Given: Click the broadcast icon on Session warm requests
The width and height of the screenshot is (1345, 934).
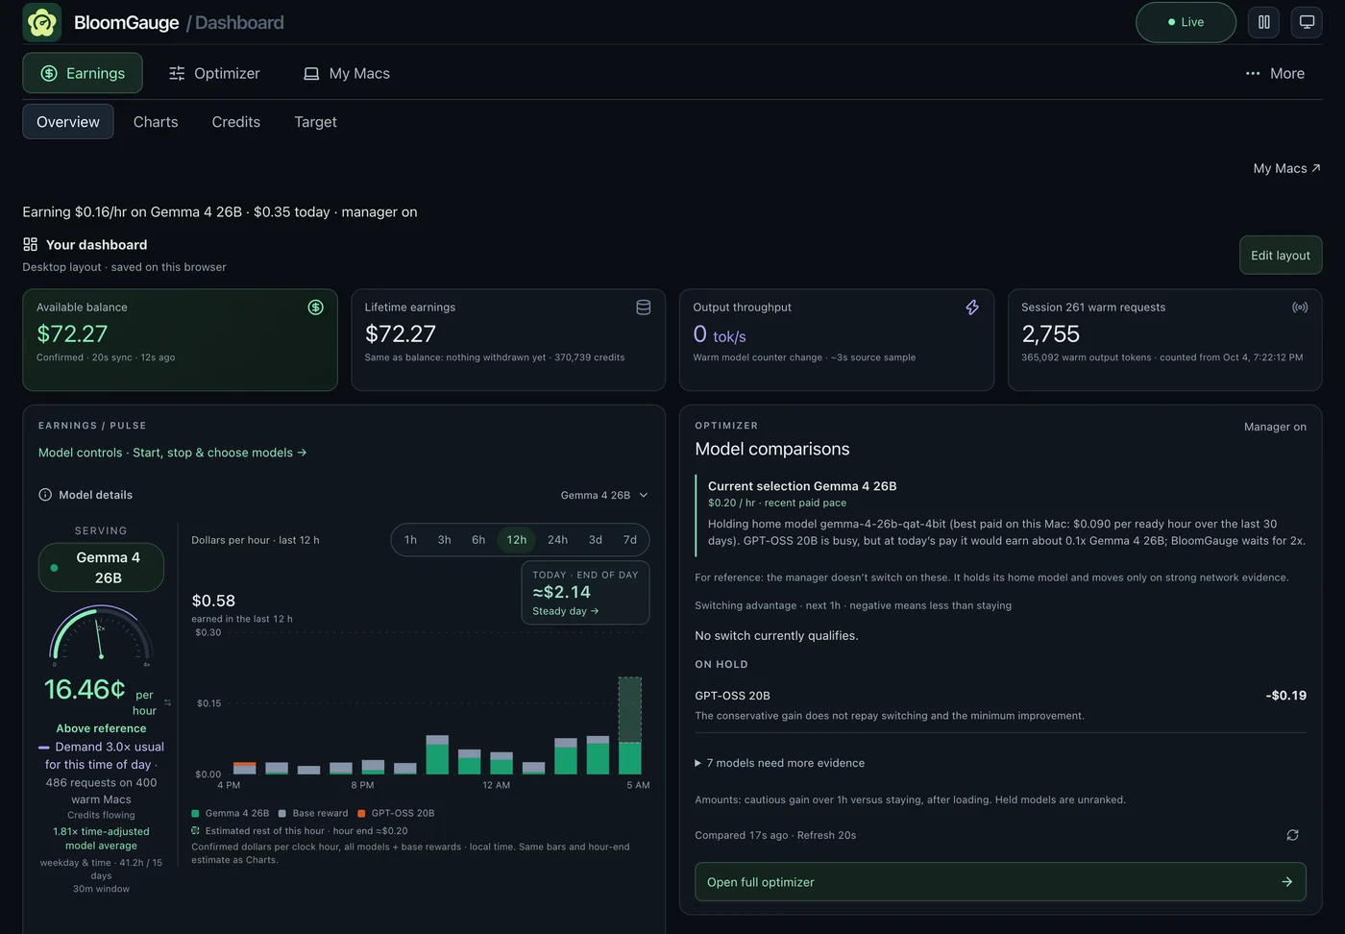Looking at the screenshot, I should pyautogui.click(x=1300, y=307).
